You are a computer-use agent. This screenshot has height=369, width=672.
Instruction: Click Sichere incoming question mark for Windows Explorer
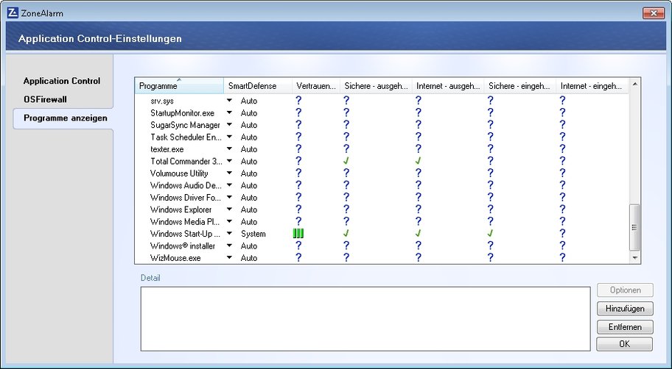(x=490, y=209)
